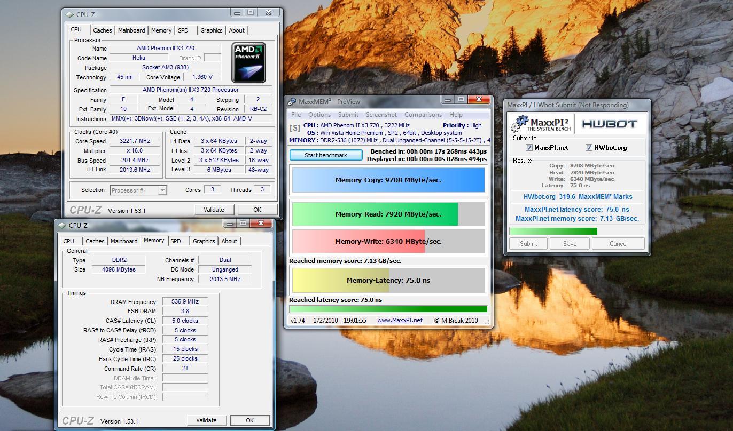Click the green progress bar at MaxxMEM bottom
This screenshot has height=431, width=733.
point(388,308)
